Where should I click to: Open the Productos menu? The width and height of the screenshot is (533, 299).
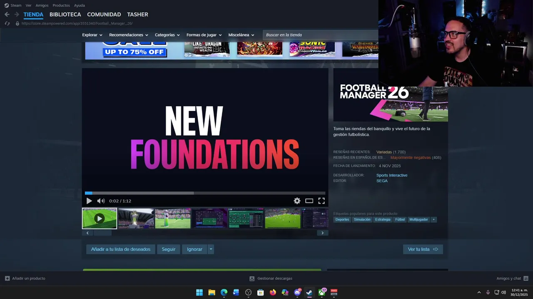pos(61,5)
